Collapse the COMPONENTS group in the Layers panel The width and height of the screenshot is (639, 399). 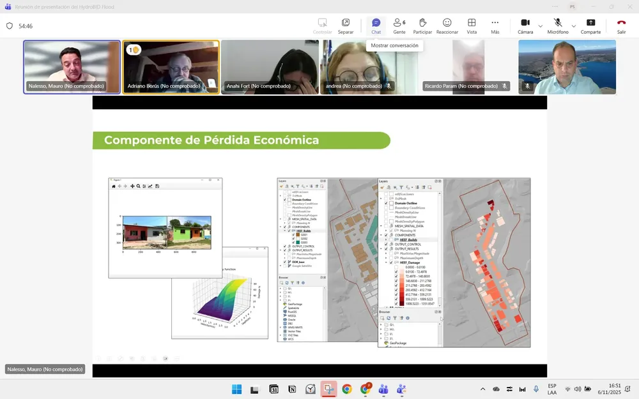381,236
